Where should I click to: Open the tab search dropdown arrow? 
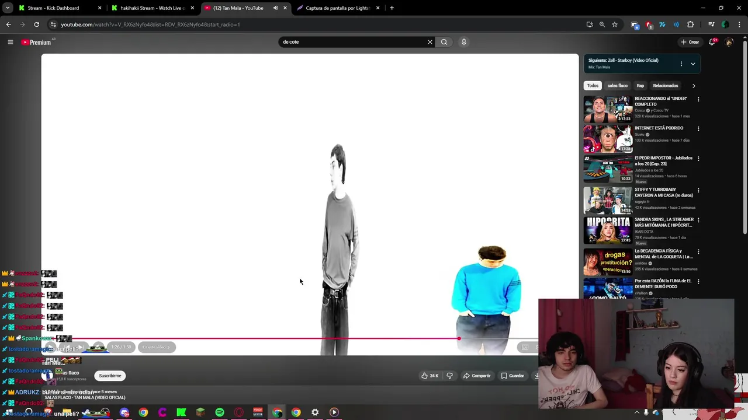(x=8, y=8)
